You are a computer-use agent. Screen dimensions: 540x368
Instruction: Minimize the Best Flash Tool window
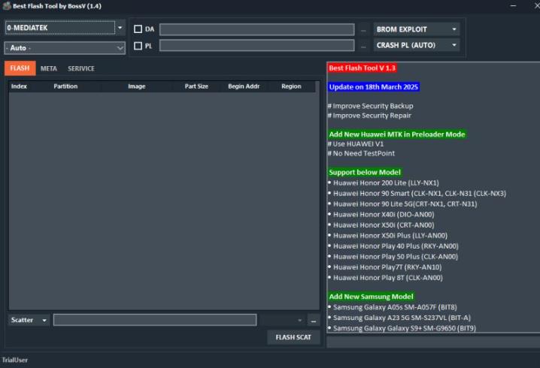514,6
